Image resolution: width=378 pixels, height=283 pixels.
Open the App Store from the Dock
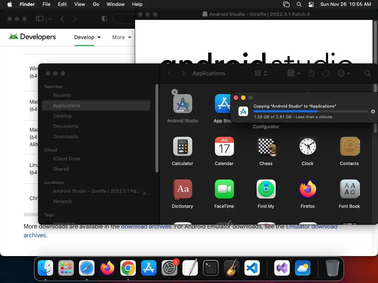(x=149, y=268)
